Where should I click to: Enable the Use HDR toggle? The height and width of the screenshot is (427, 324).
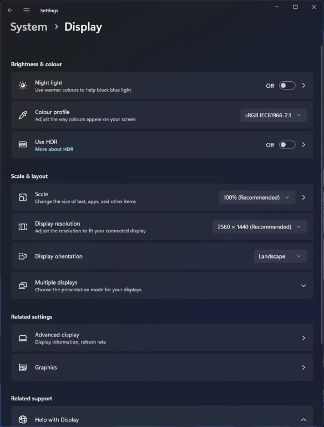tap(287, 145)
